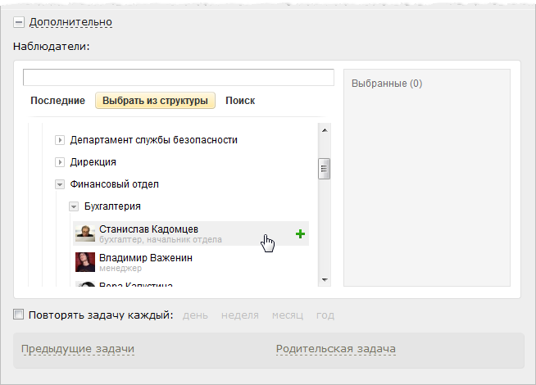Expand the Дирекция tree node
Image resolution: width=536 pixels, height=385 pixels.
60,162
